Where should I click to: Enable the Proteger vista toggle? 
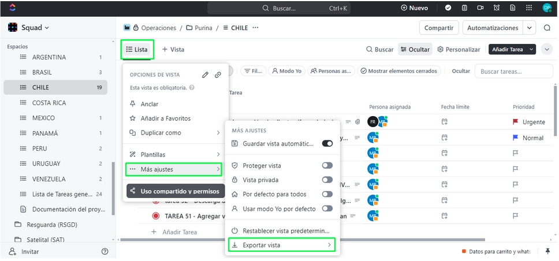[x=327, y=165]
